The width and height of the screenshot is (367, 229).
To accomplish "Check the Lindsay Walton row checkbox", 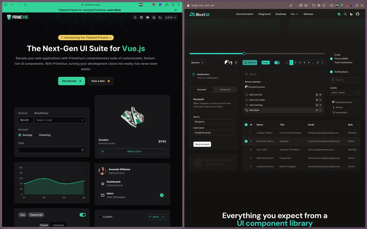I will point(246,133).
